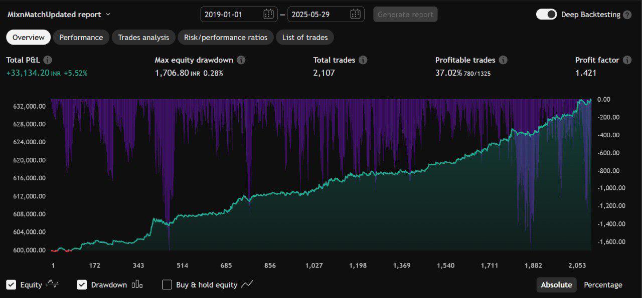The height and width of the screenshot is (298, 642).
Task: Open the List of trades tab
Action: (x=304, y=37)
